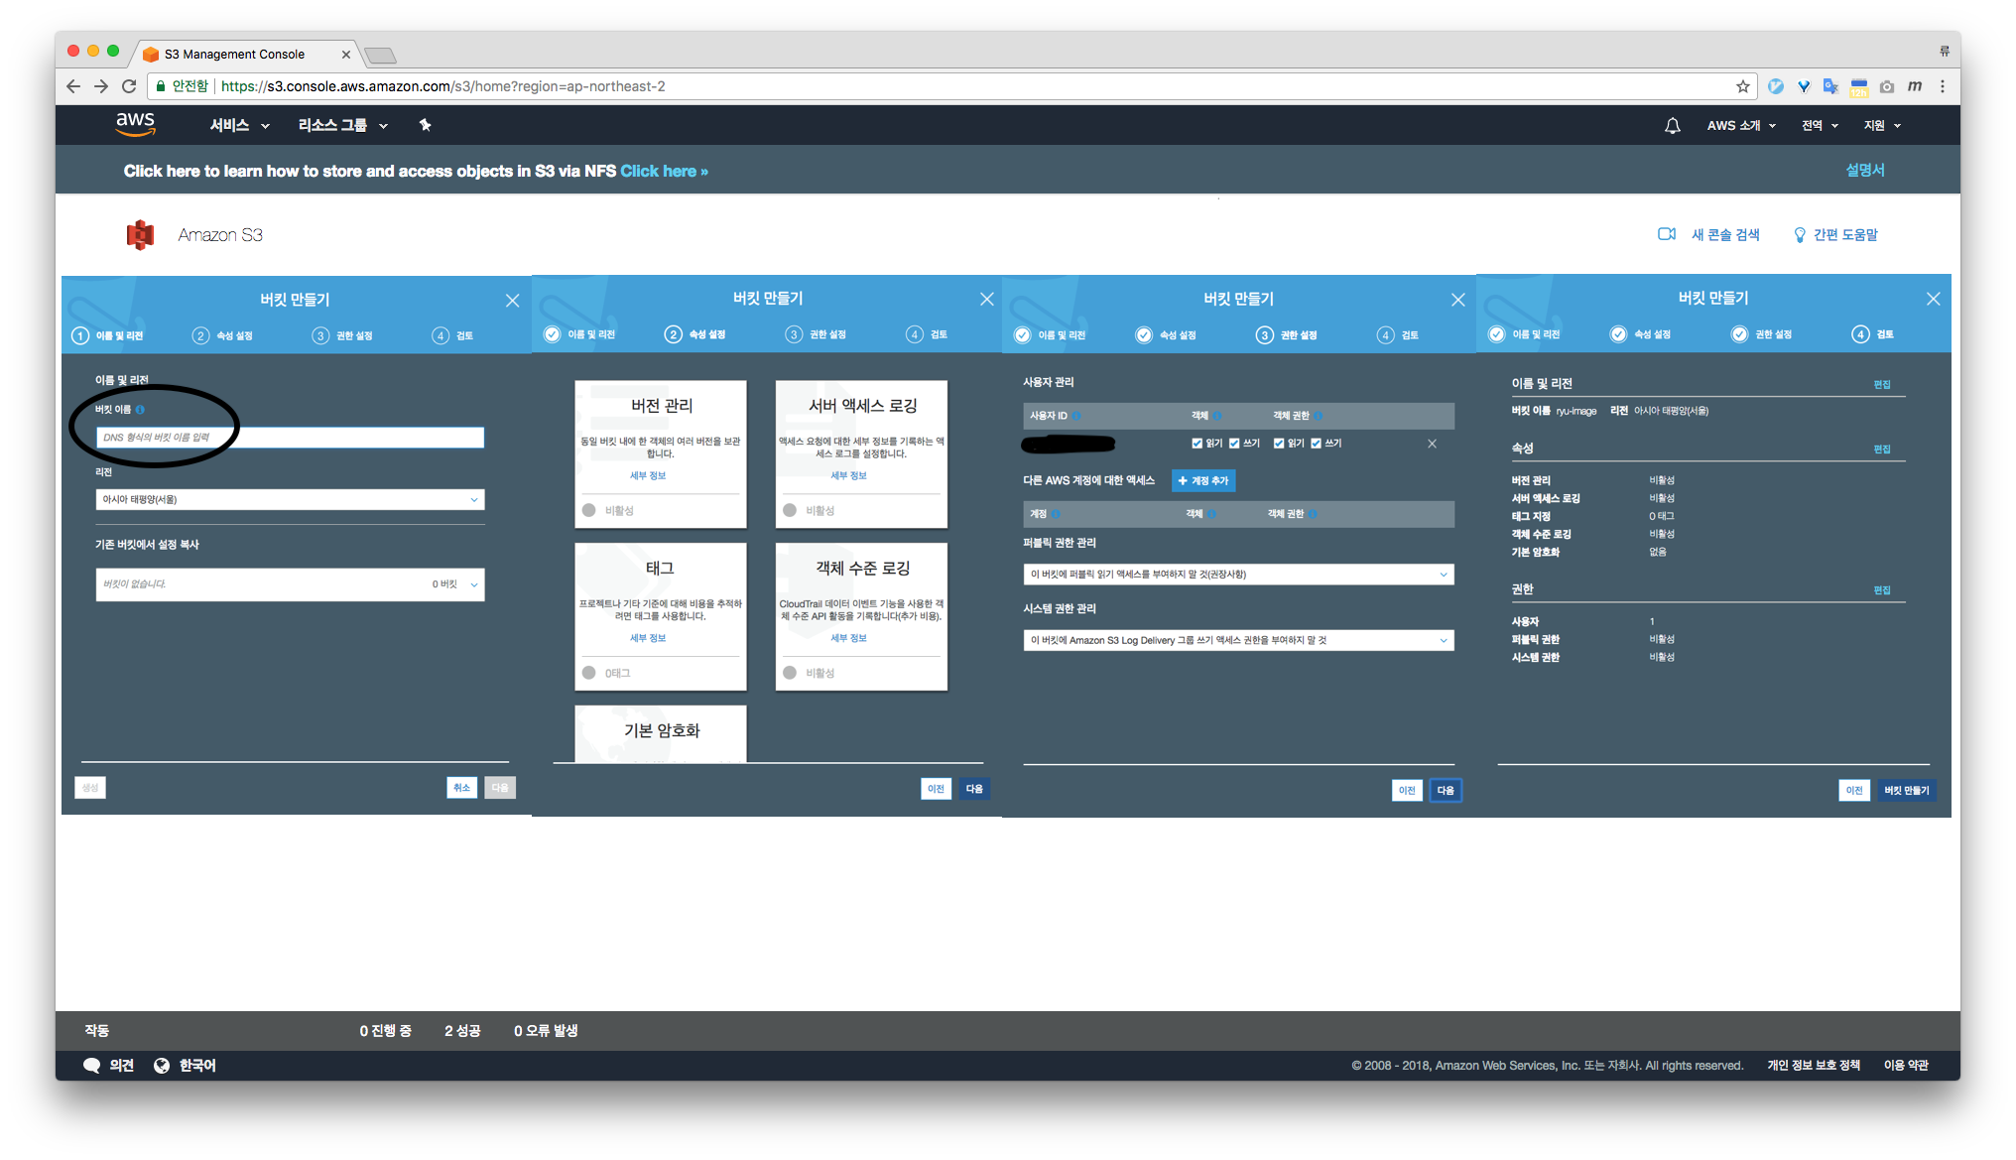Image resolution: width=2016 pixels, height=1160 pixels.
Task: Click the AWS logo icon
Action: click(135, 124)
